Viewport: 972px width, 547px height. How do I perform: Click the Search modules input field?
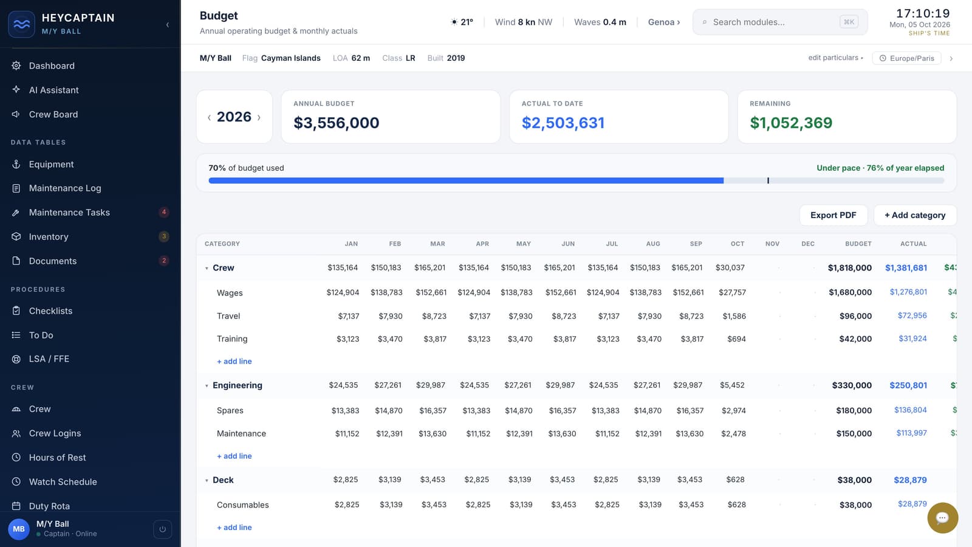pos(780,22)
